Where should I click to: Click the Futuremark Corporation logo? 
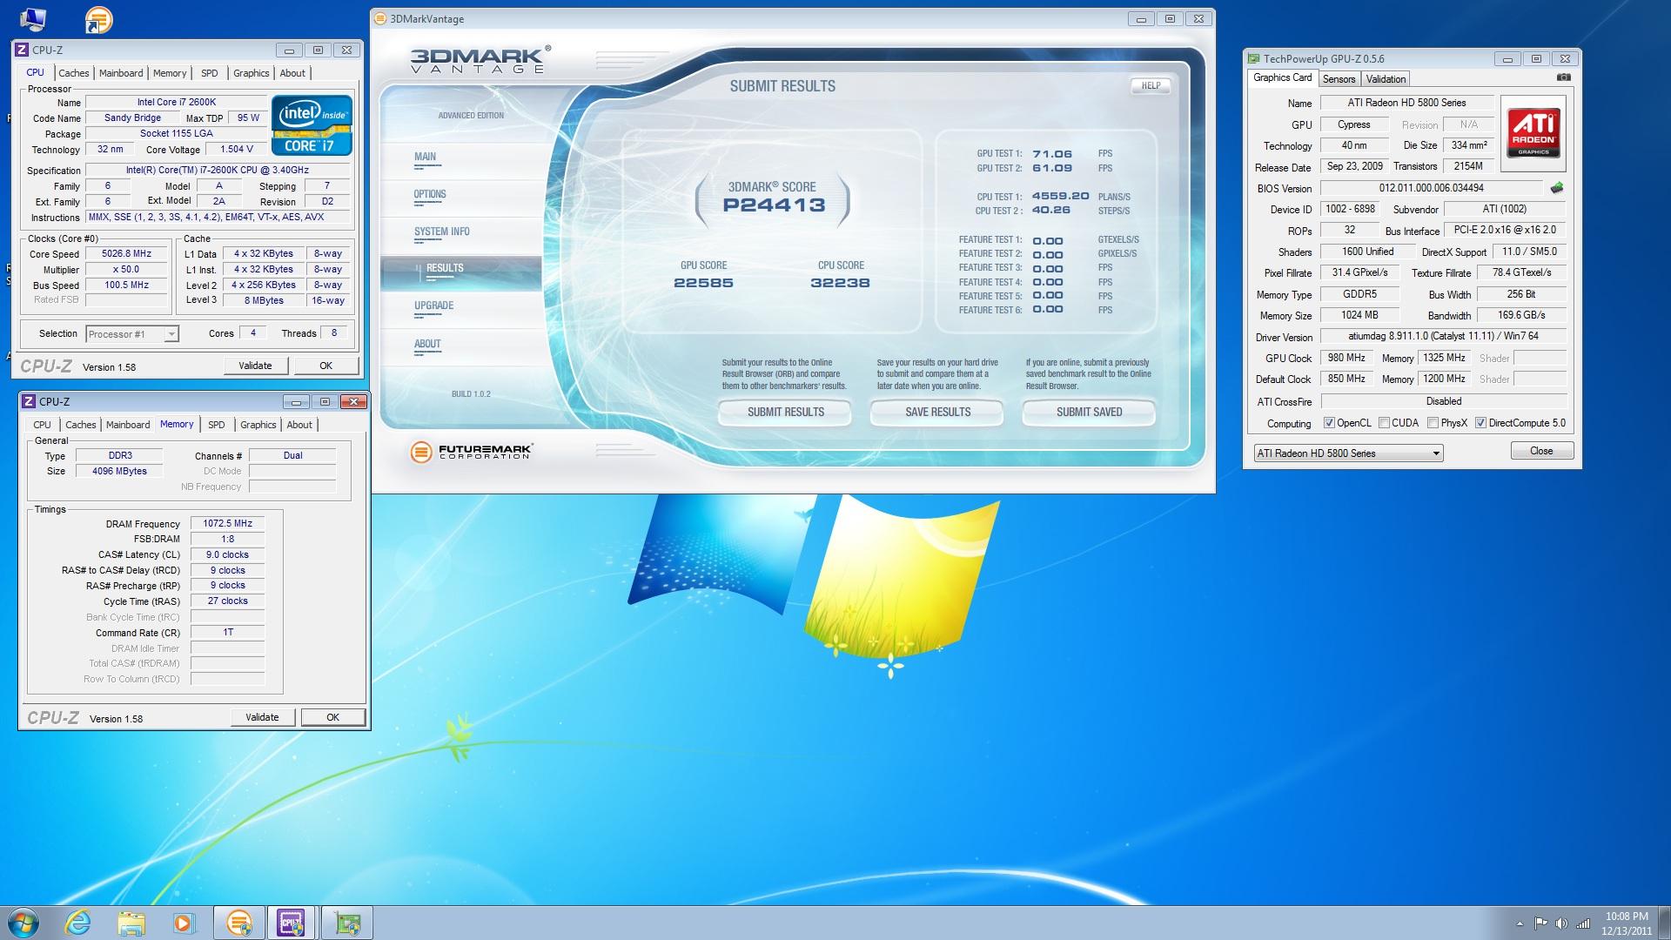click(x=471, y=452)
